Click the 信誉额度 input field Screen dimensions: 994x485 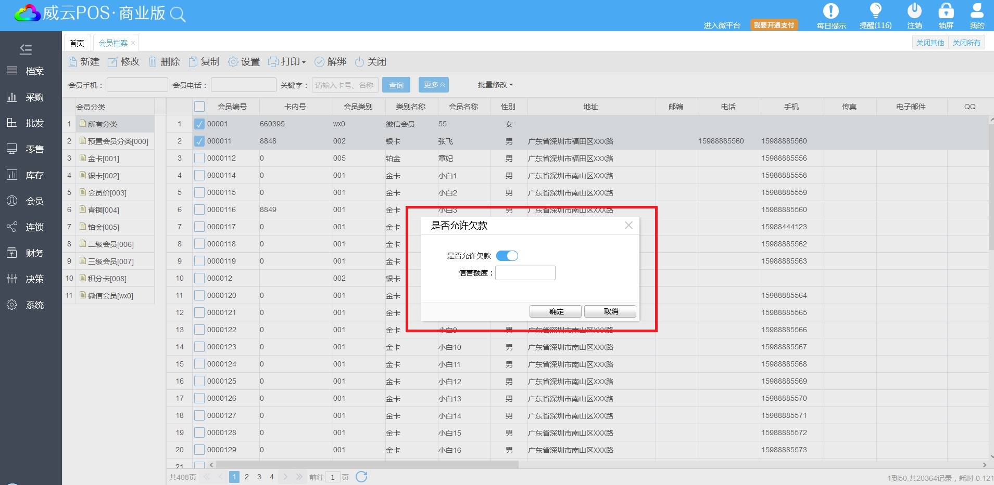pos(525,273)
